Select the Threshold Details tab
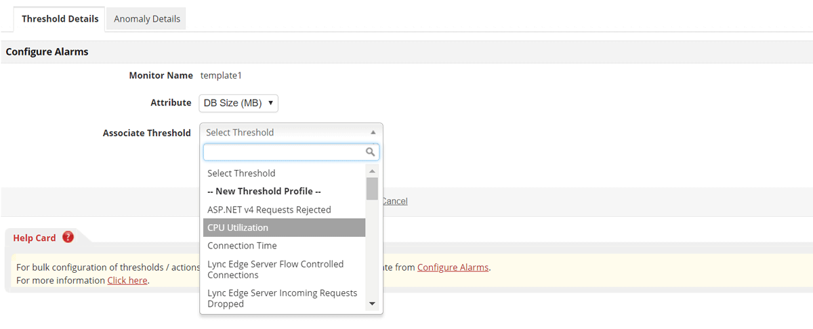The image size is (813, 329). [x=60, y=19]
